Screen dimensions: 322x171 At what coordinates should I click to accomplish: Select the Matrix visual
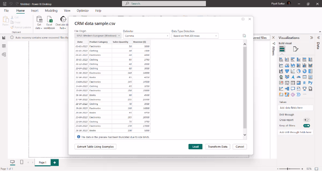(x=299, y=83)
